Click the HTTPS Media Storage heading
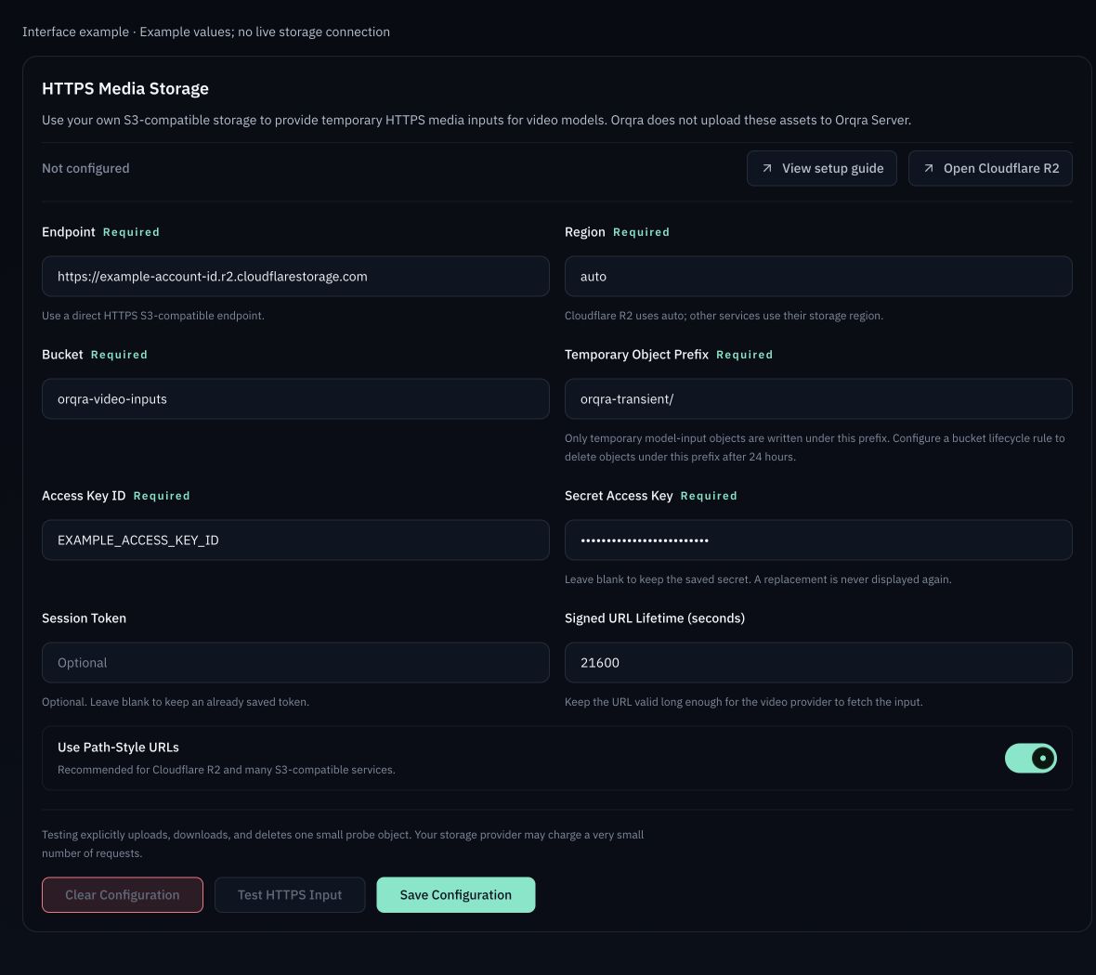 (x=125, y=89)
